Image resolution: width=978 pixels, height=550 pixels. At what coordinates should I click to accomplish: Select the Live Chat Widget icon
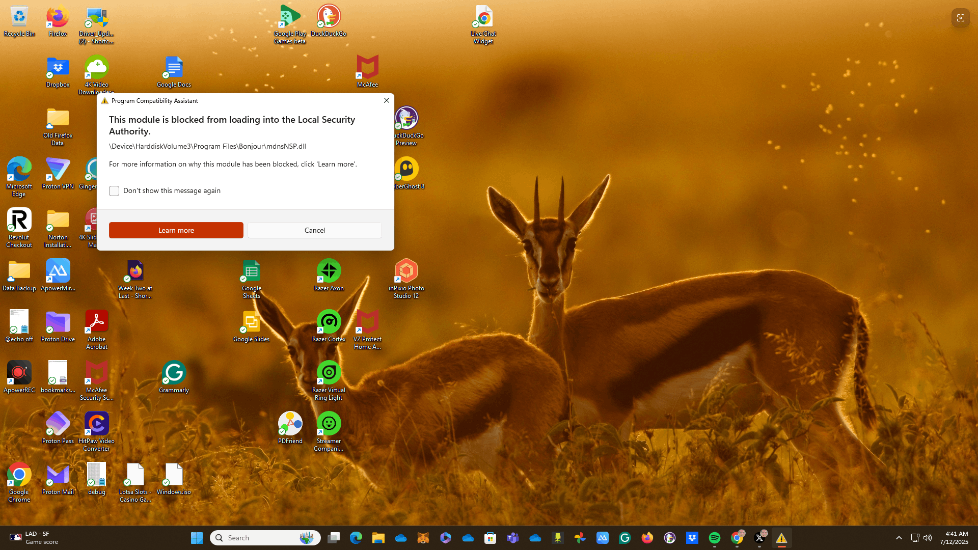pyautogui.click(x=483, y=24)
